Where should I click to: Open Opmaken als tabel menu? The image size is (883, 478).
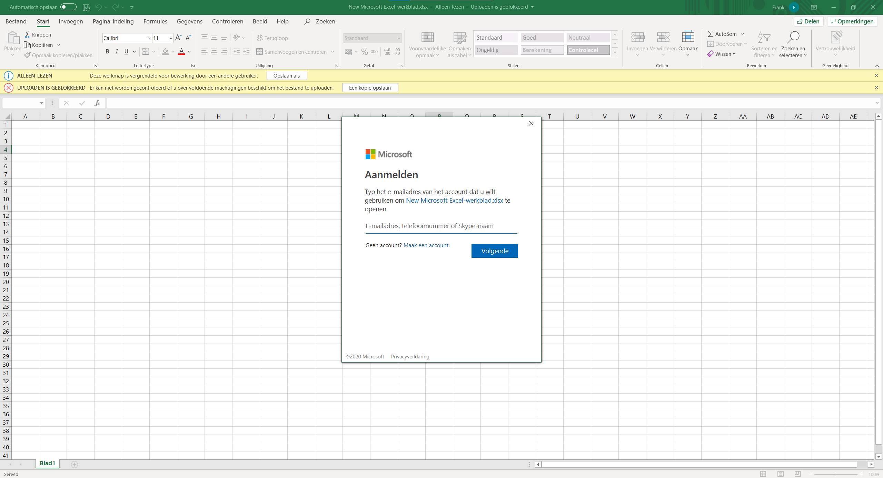459,45
